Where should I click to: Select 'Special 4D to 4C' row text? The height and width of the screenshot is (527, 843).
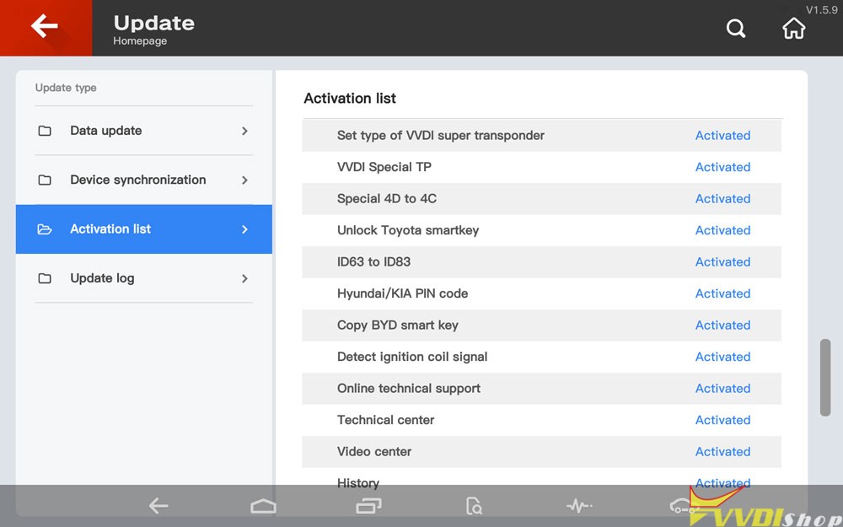[x=387, y=199]
